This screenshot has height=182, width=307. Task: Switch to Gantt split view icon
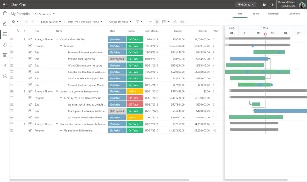coord(157,22)
